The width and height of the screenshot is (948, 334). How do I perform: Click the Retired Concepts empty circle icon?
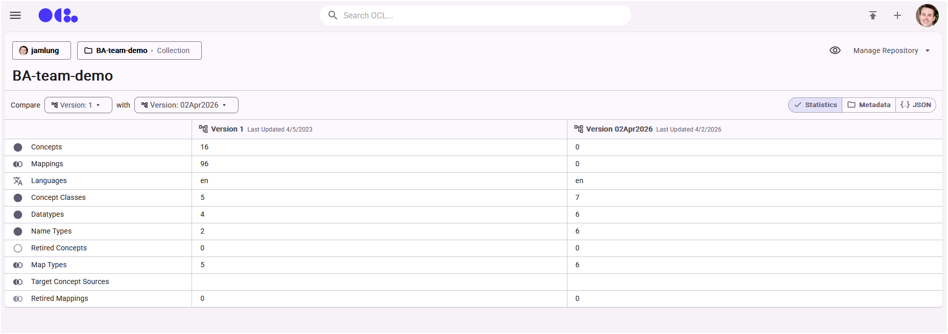pyautogui.click(x=18, y=248)
